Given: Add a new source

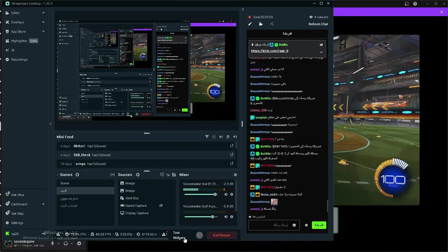Looking at the screenshot, I should coord(138,175).
